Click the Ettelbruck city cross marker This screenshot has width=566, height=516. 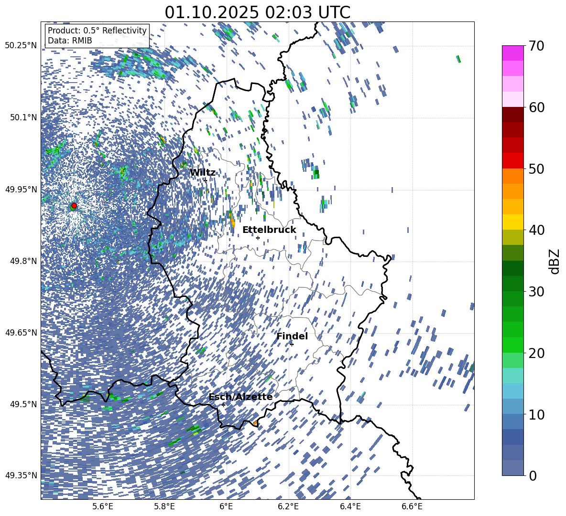pos(258,238)
